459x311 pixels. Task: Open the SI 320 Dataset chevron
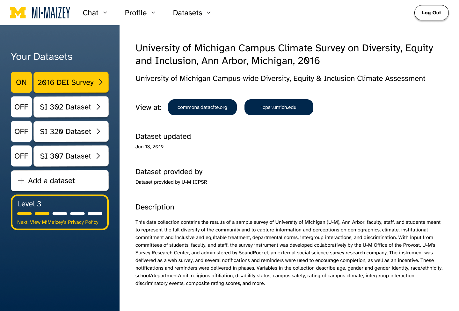click(98, 131)
